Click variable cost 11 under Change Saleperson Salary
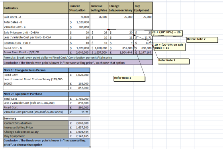This screenshot has width=223, height=149. (x=121, y=37)
